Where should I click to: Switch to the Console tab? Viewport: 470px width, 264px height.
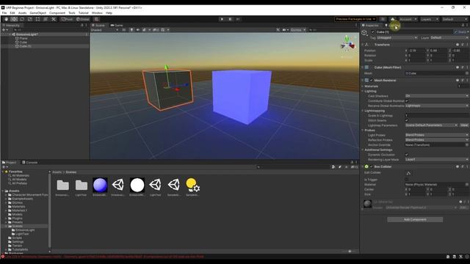(29, 163)
